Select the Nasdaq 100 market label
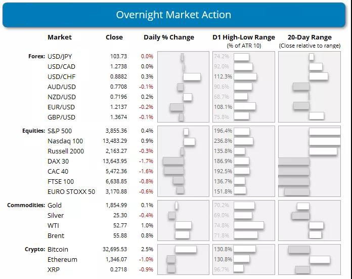This screenshot has width=352, height=279. click(x=65, y=141)
